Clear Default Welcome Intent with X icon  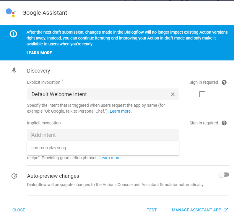click(173, 94)
